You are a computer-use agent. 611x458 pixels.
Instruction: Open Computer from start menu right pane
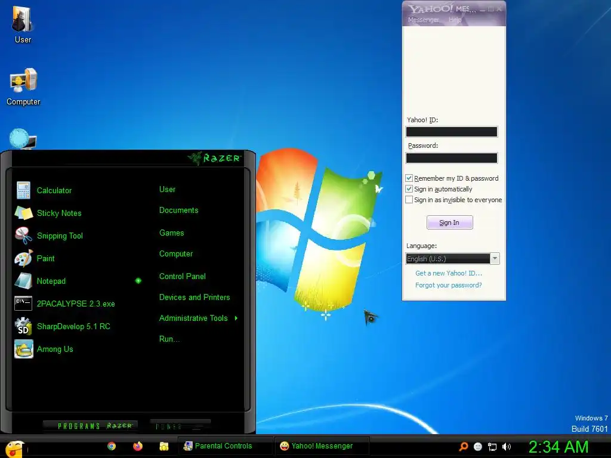(176, 254)
